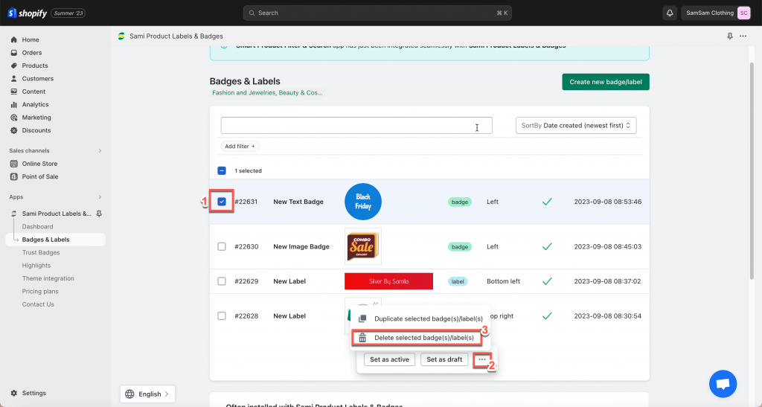This screenshot has height=407, width=762.
Task: Click Create new badge/label button
Action: (606, 82)
